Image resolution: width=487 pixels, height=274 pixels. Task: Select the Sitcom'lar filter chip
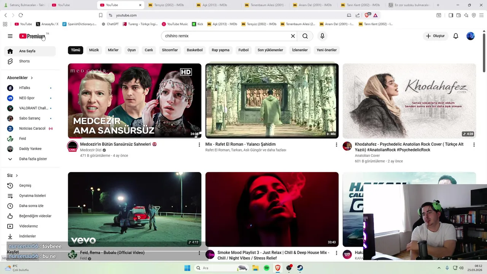click(170, 50)
